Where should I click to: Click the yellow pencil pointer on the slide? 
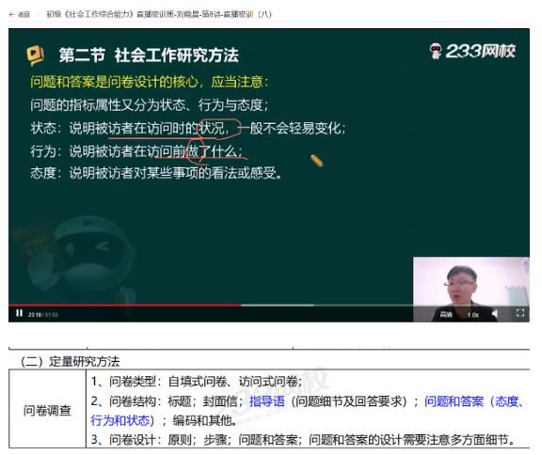pos(316,161)
